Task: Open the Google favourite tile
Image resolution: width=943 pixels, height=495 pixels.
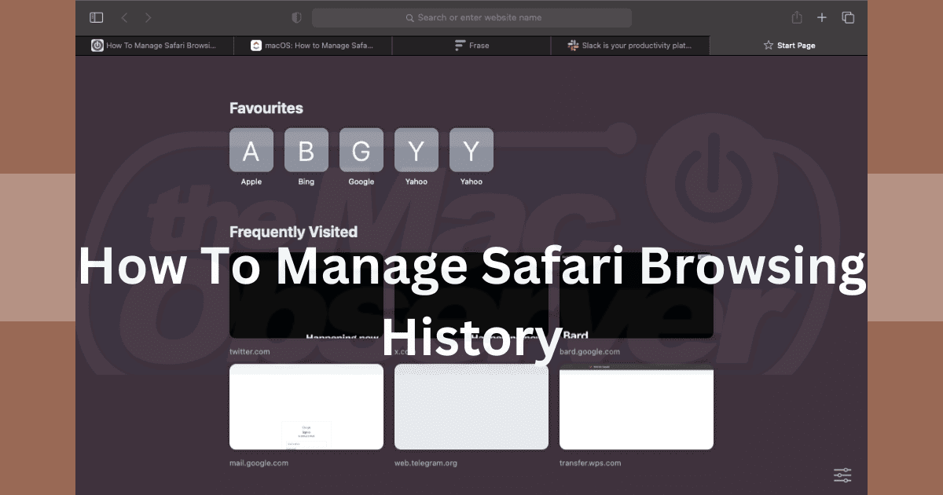Action: 361,150
